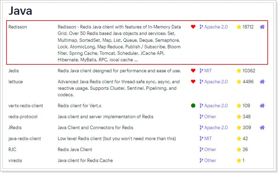This screenshot has width=278, height=173.
Task: Click the star icon beside 109
Action: pyautogui.click(x=239, y=106)
